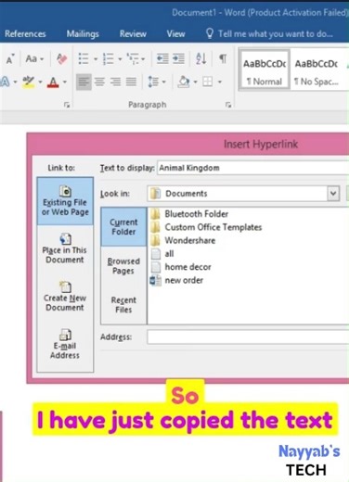The height and width of the screenshot is (482, 349).
Task: Toggle Align Left paragraph button
Action: click(x=84, y=82)
